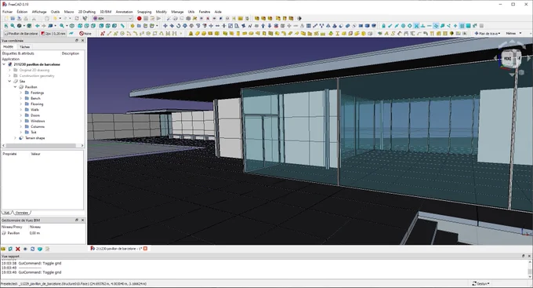
Task: Toggle construction mode icon next to style button
Action: tap(71, 34)
